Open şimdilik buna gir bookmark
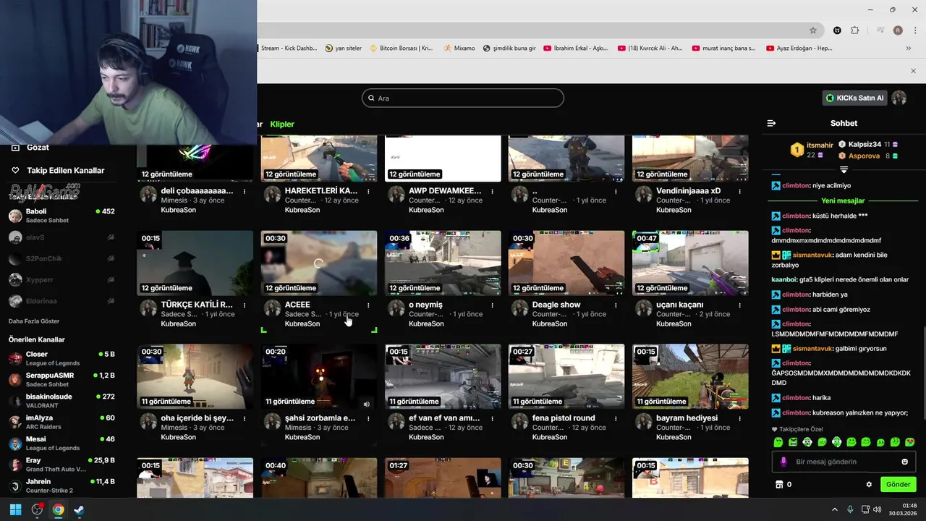 (509, 48)
